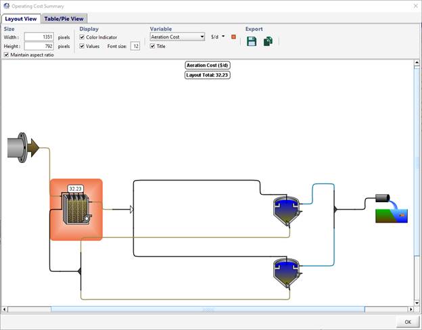Click the Width pixels input field
Screen dimensions: 422x330
39,37
